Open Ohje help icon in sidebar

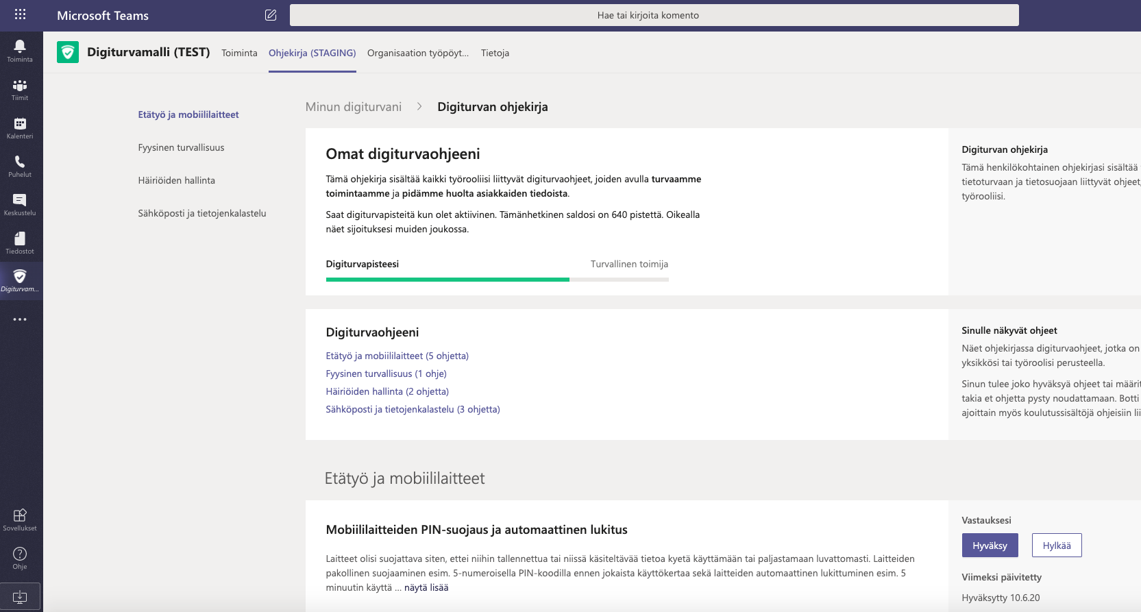tap(20, 558)
